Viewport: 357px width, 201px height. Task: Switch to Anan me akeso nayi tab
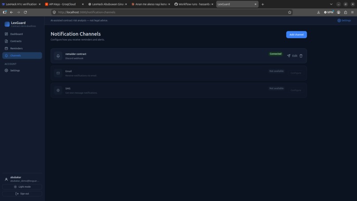pyautogui.click(x=151, y=4)
